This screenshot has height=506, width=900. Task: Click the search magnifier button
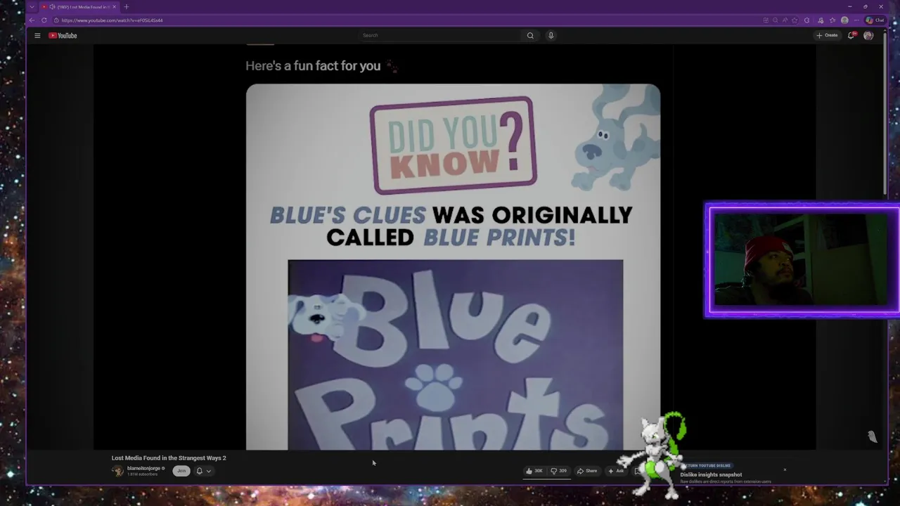click(x=530, y=35)
